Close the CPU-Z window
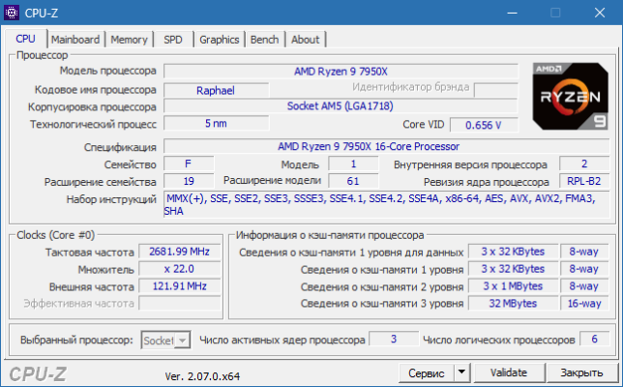This screenshot has height=387, width=623. (x=600, y=14)
